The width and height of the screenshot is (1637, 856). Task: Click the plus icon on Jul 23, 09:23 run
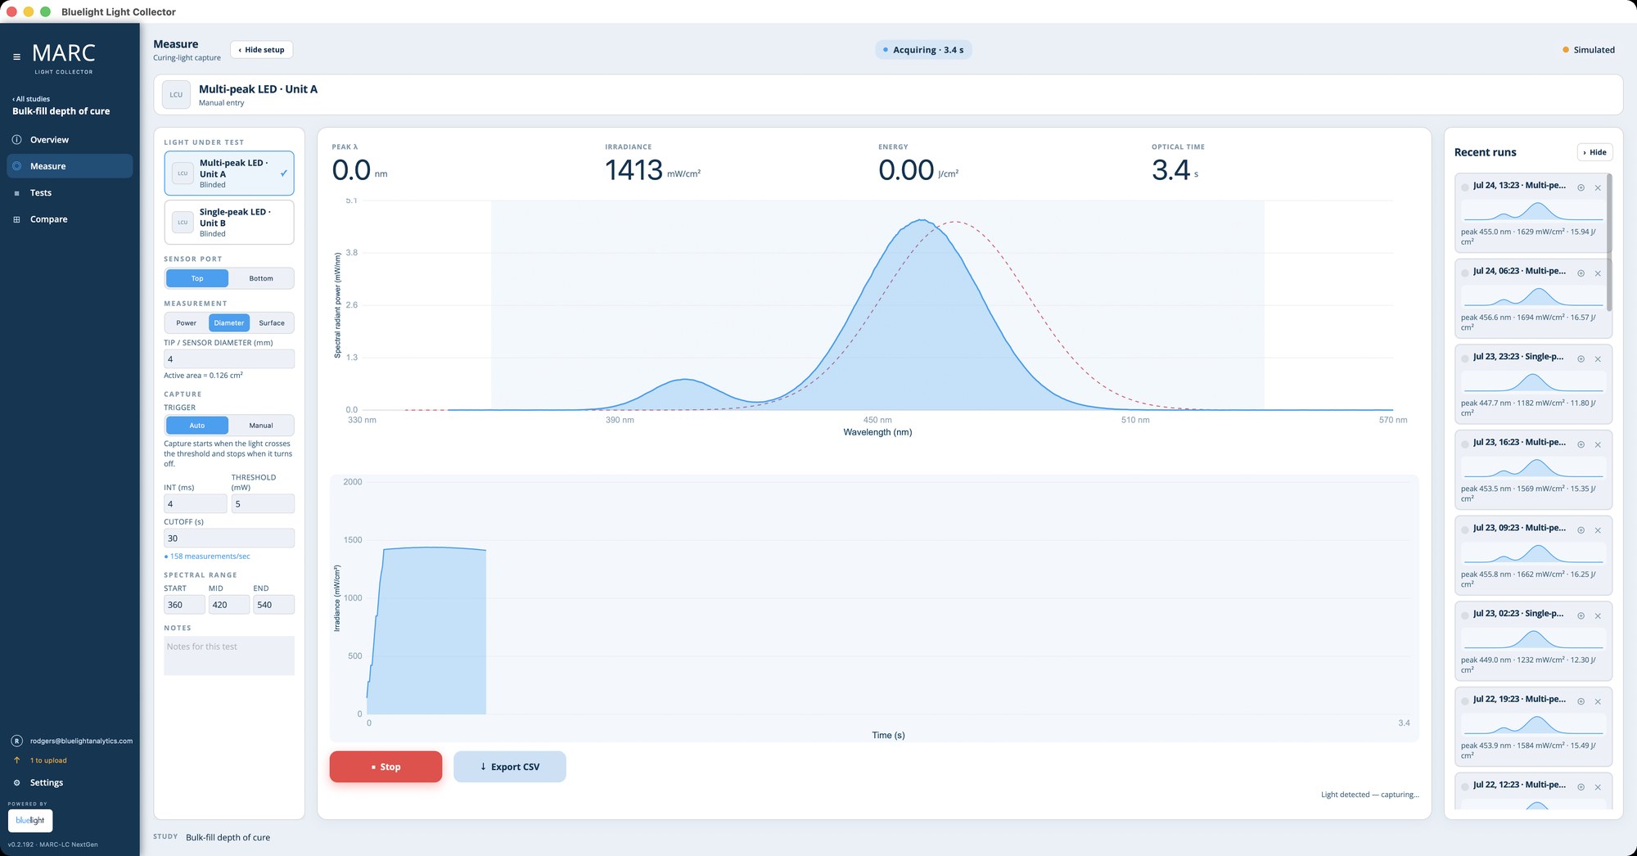click(1581, 530)
